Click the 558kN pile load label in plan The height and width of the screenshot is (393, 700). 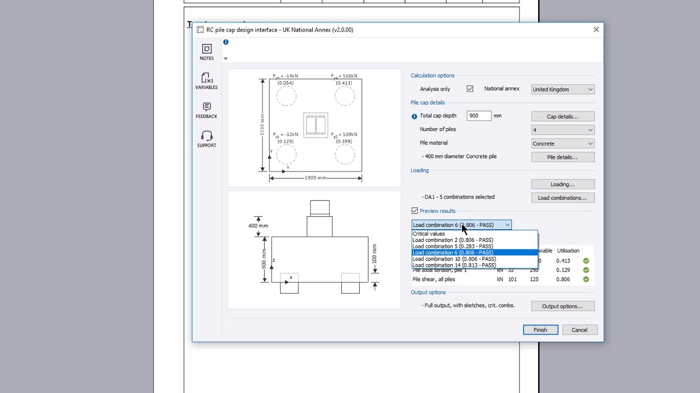click(x=344, y=76)
